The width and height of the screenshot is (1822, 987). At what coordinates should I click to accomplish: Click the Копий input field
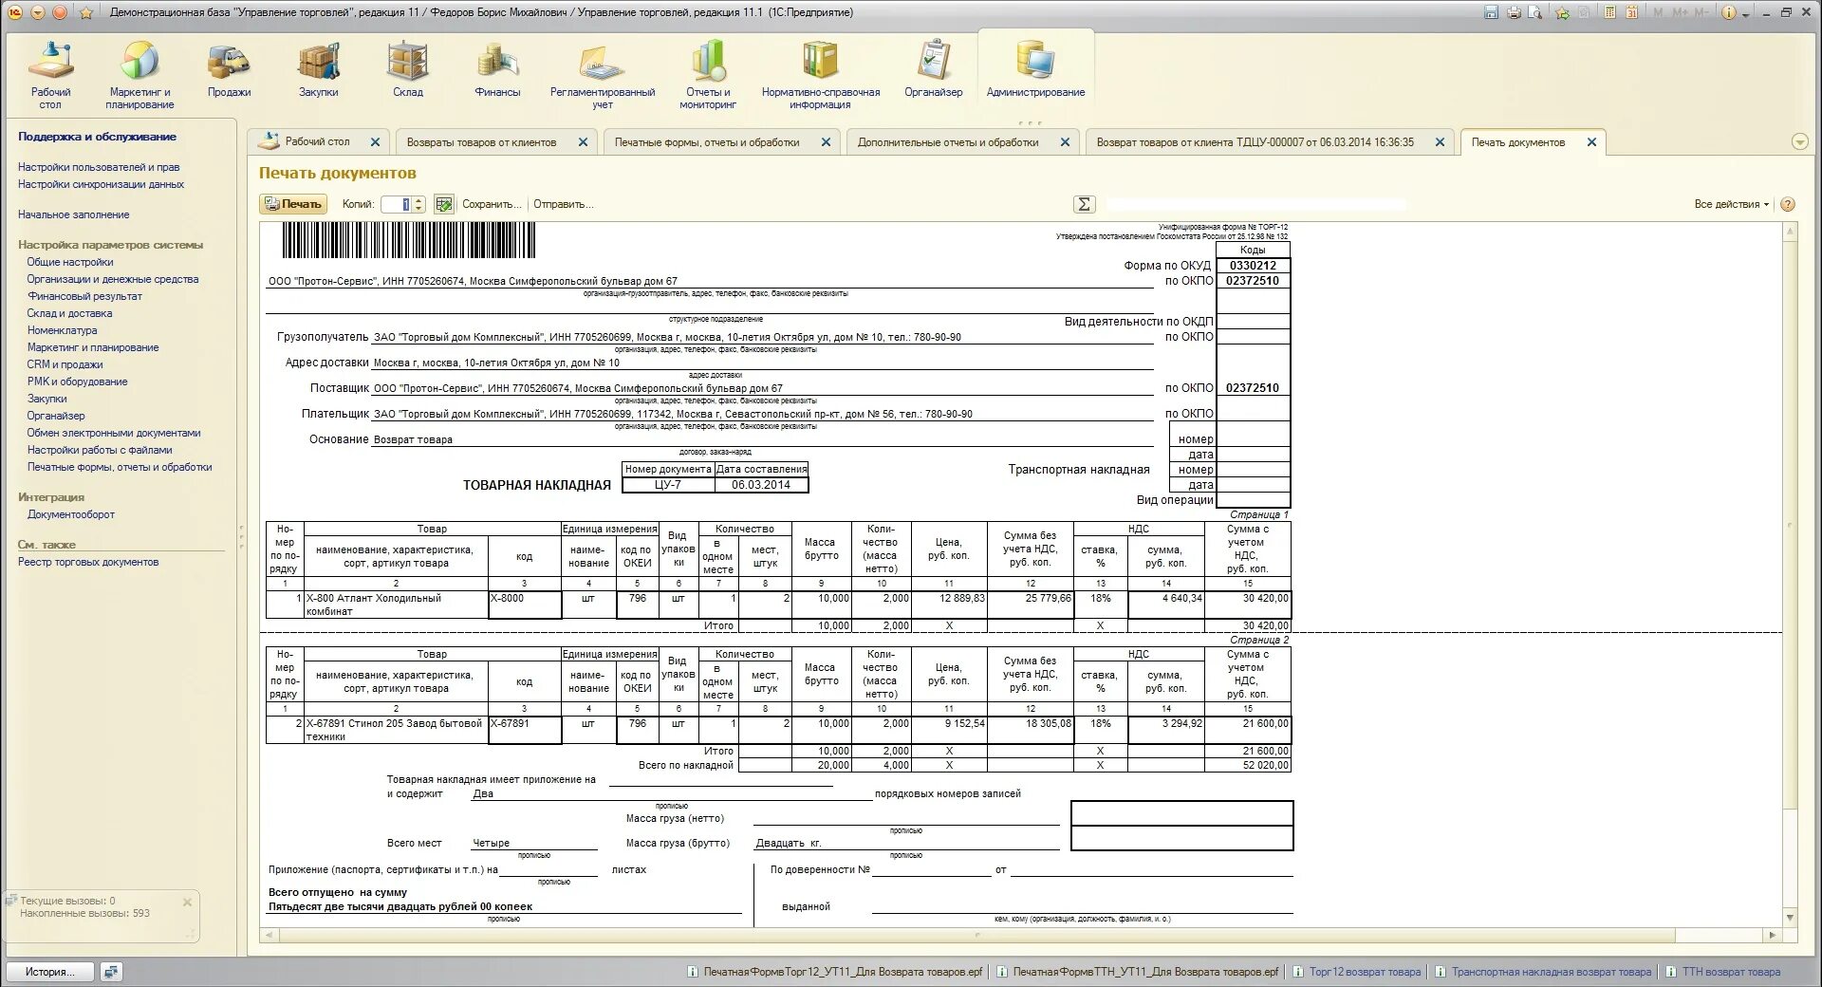click(x=397, y=204)
